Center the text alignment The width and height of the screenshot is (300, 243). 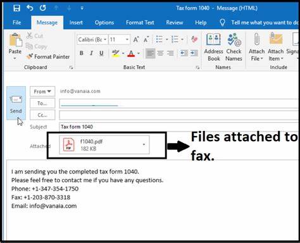coord(160,53)
